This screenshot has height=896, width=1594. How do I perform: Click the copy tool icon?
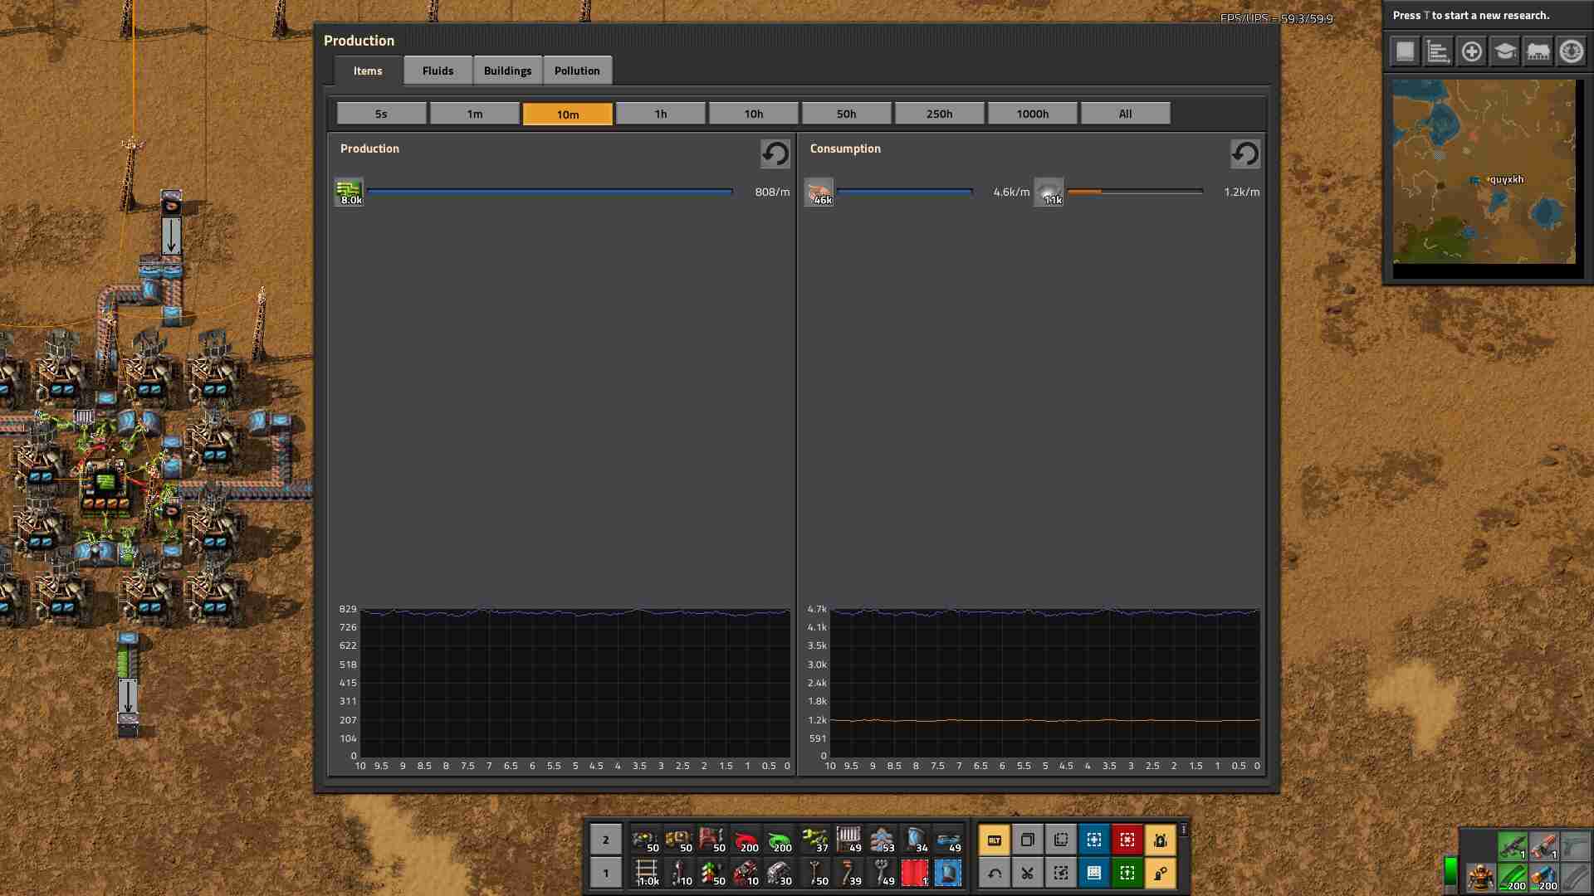pyautogui.click(x=1028, y=840)
